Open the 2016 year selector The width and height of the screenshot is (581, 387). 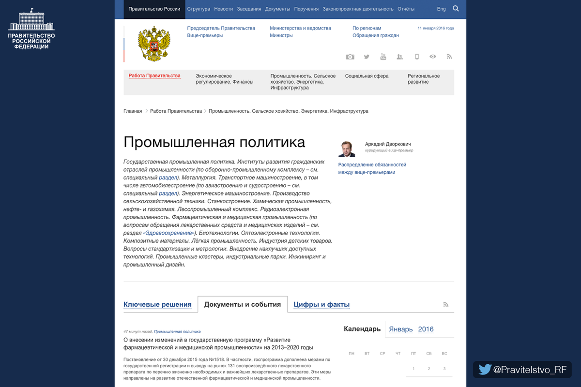[x=426, y=329]
